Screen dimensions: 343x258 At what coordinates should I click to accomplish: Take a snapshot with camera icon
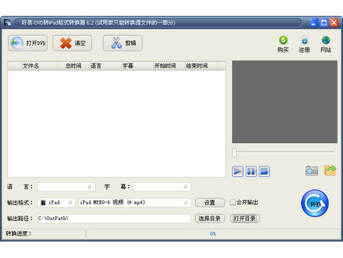[x=312, y=171]
